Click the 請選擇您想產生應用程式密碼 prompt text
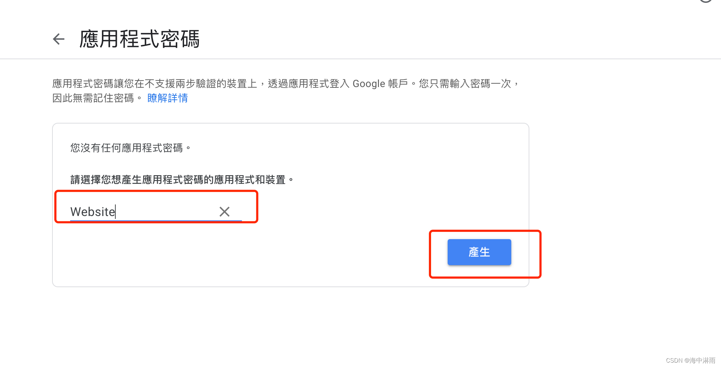Viewport: 721px width, 367px height. coord(182,179)
